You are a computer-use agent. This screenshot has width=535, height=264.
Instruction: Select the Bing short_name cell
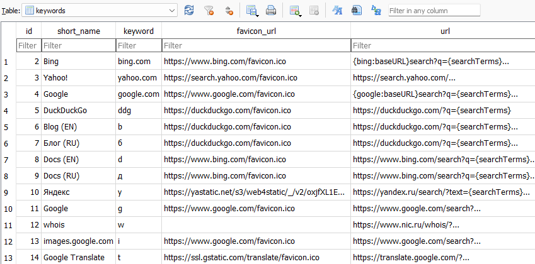pyautogui.click(x=79, y=62)
